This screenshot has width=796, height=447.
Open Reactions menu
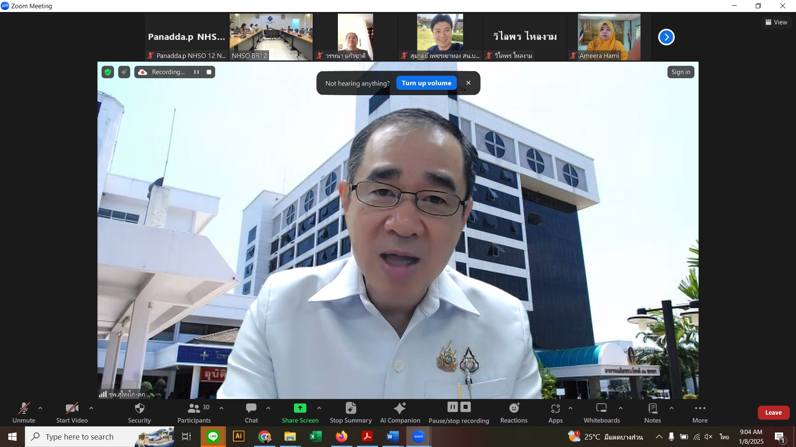click(514, 413)
